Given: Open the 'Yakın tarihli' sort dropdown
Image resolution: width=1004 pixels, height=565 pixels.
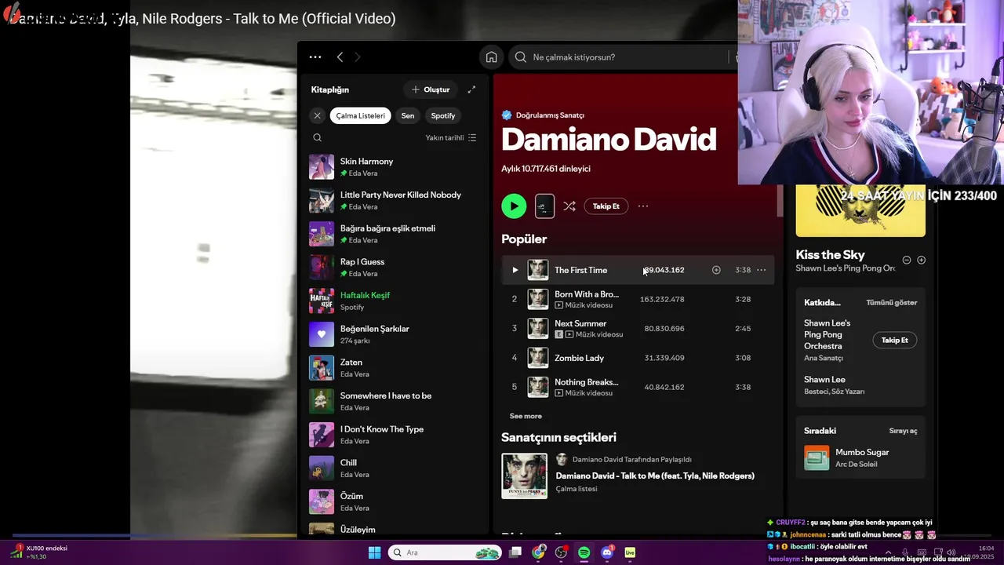Looking at the screenshot, I should coord(451,137).
